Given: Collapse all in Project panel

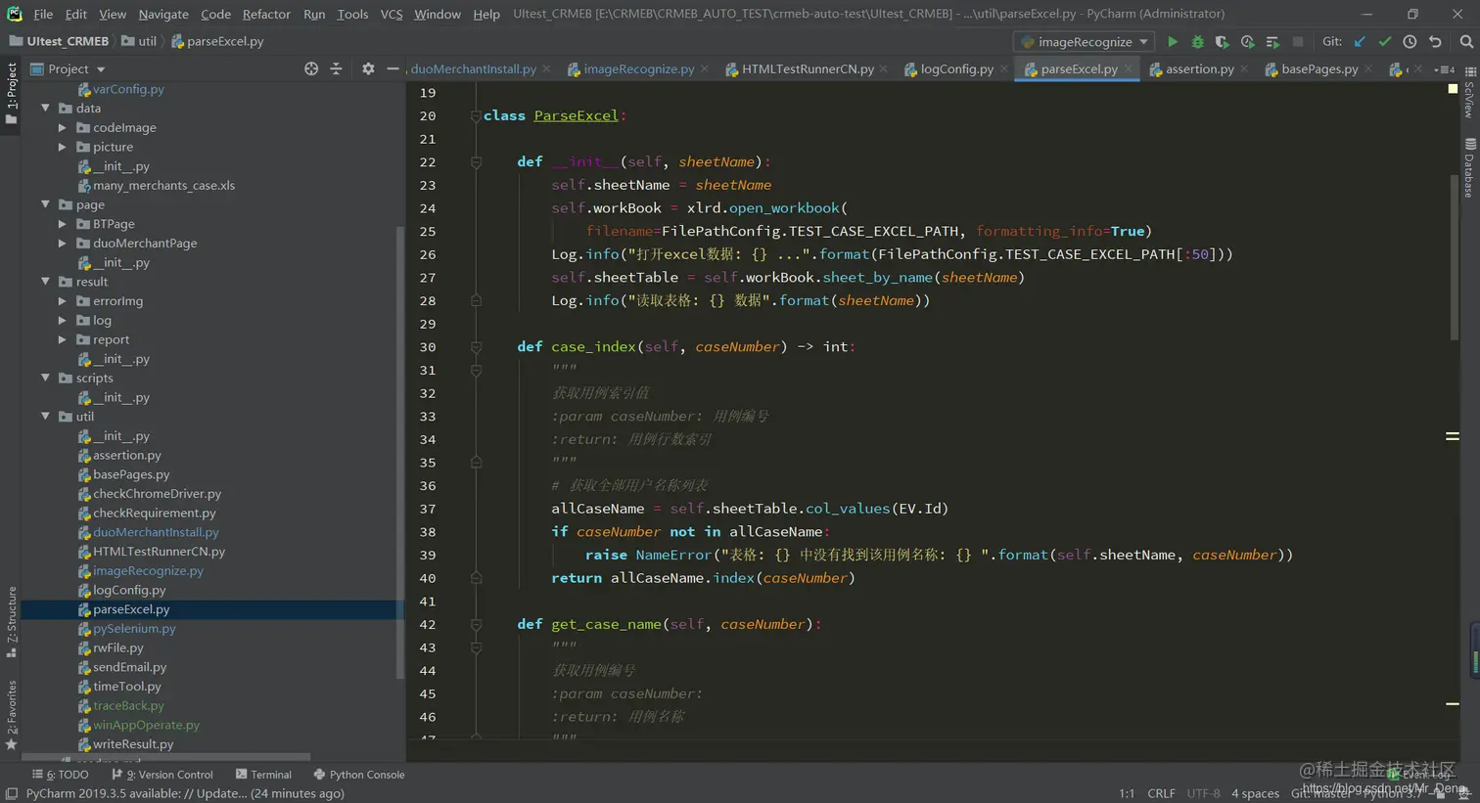Looking at the screenshot, I should [336, 69].
